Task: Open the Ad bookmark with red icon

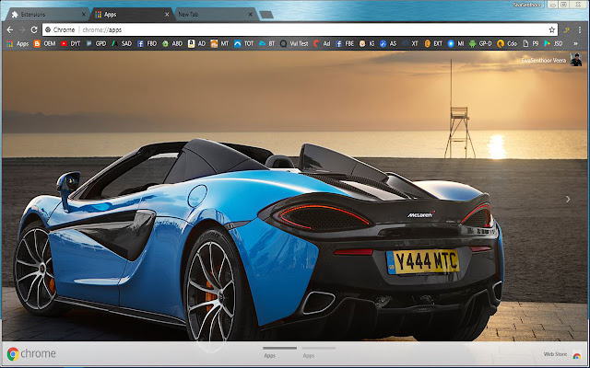Action: pos(322,43)
